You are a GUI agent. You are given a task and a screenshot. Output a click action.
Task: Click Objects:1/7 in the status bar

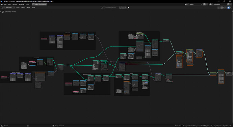coord(220,126)
